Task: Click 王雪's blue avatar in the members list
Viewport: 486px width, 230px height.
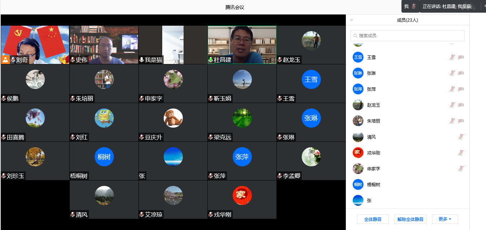Action: click(358, 57)
